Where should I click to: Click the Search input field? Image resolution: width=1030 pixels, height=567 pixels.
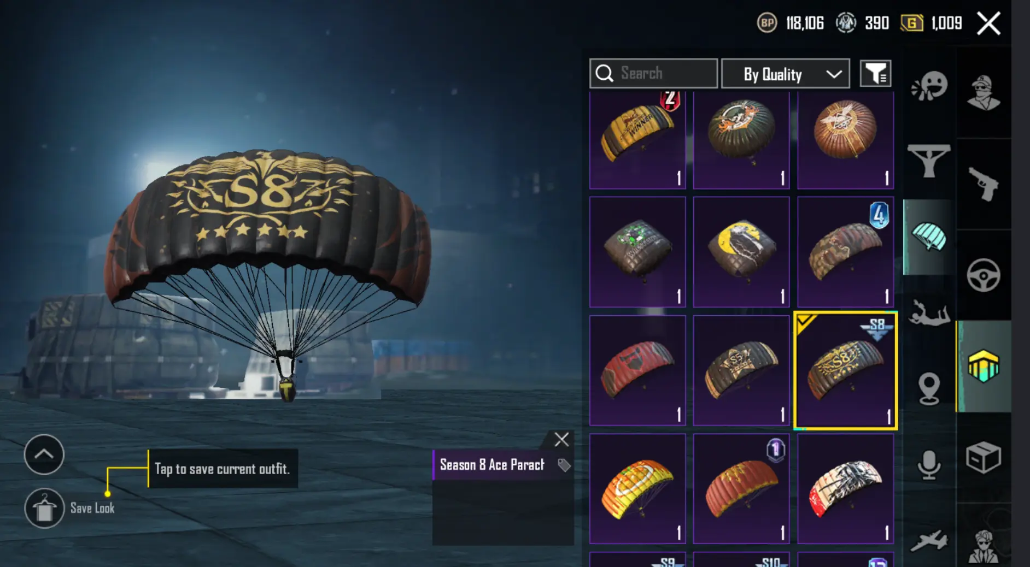coord(653,73)
